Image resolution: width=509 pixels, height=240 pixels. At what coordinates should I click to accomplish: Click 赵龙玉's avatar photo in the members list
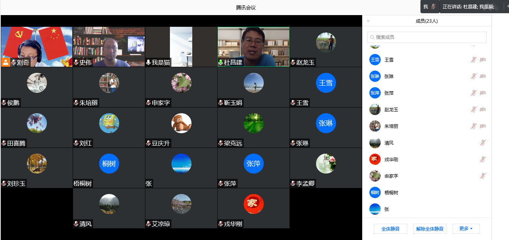point(375,109)
